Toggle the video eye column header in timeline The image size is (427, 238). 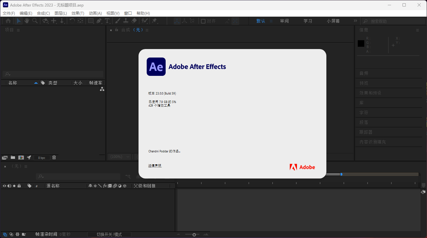point(5,186)
